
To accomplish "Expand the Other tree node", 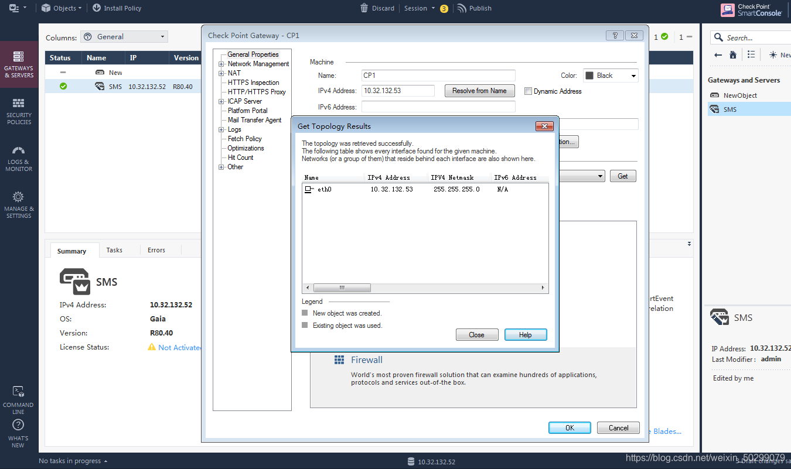I will click(x=221, y=167).
